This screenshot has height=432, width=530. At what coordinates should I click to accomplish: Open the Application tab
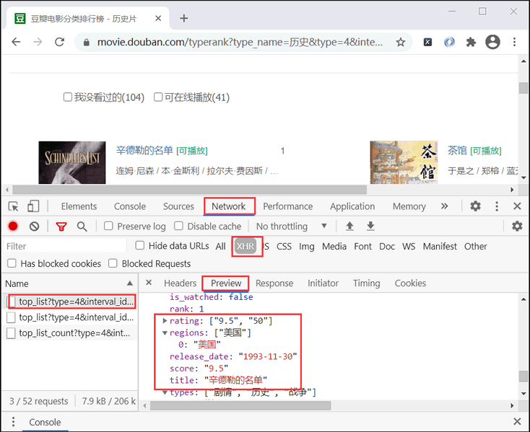pyautogui.click(x=352, y=206)
